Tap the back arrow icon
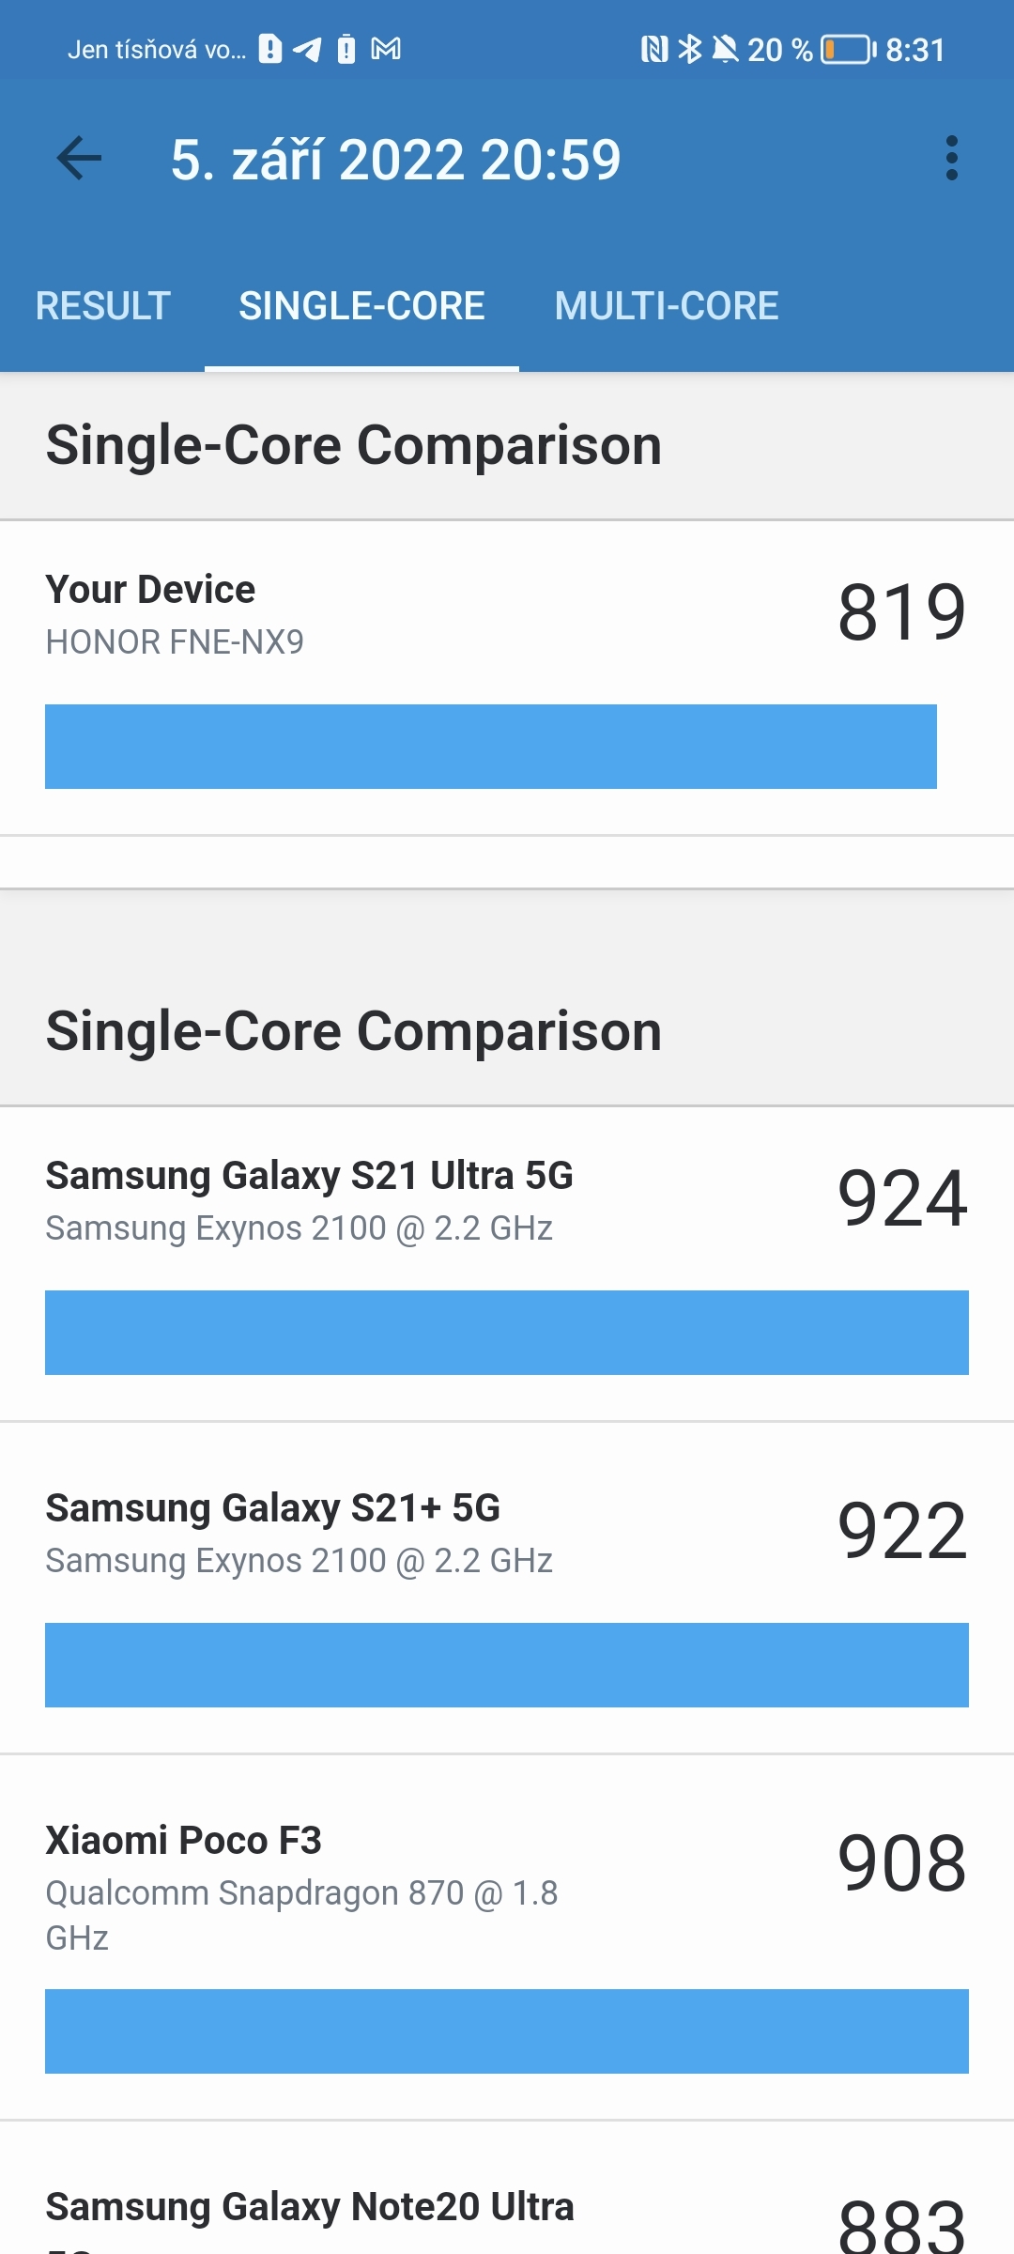The width and height of the screenshot is (1014, 2254). [x=79, y=158]
